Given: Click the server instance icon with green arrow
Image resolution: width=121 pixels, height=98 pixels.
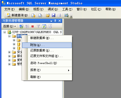Looking at the screenshot, I should tap(9, 32).
